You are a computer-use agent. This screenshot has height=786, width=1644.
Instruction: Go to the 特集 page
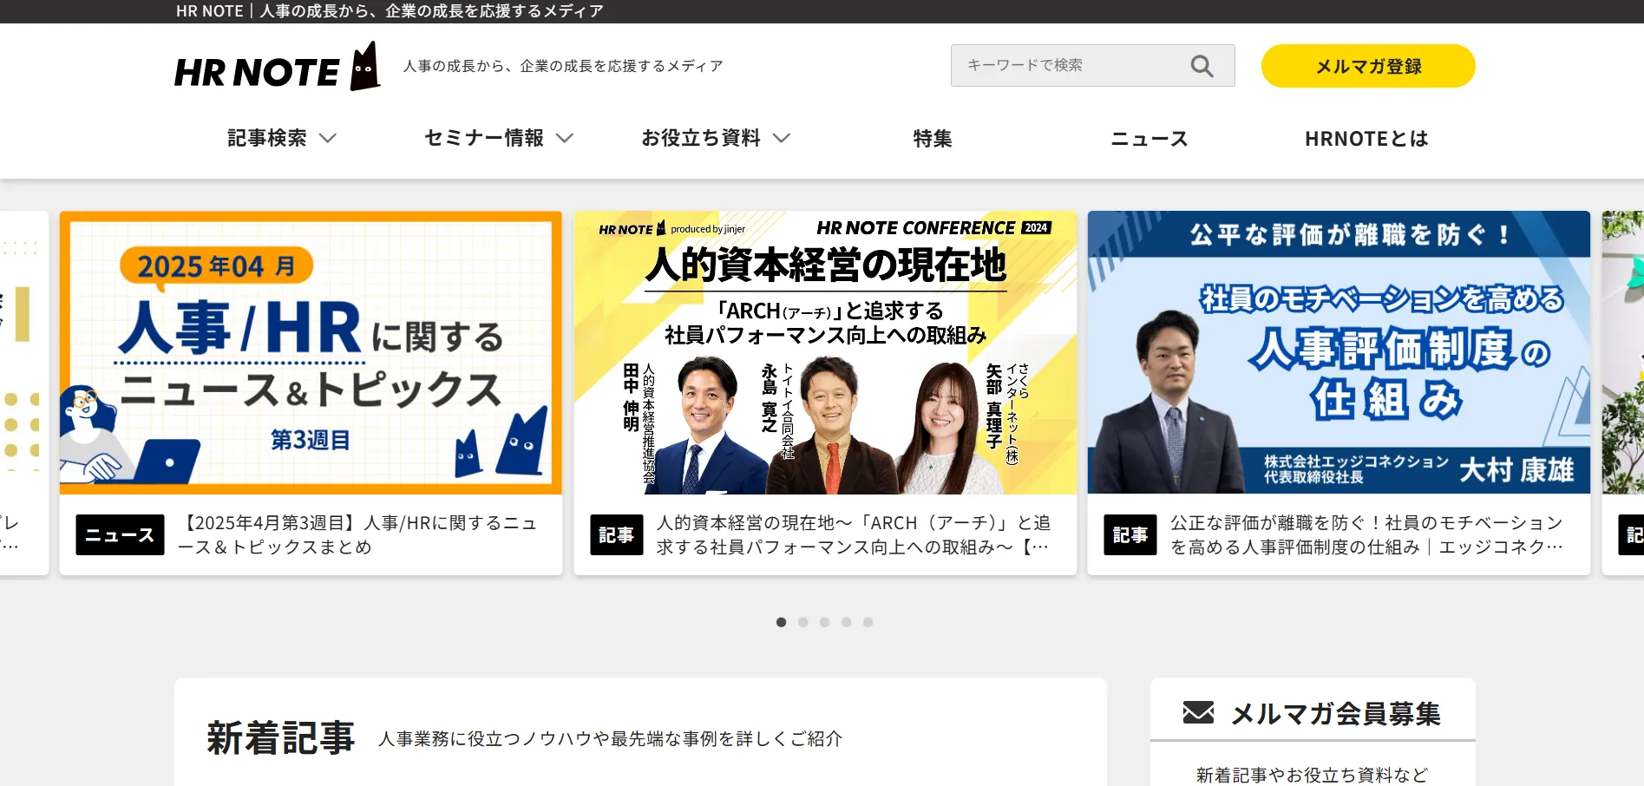933,138
